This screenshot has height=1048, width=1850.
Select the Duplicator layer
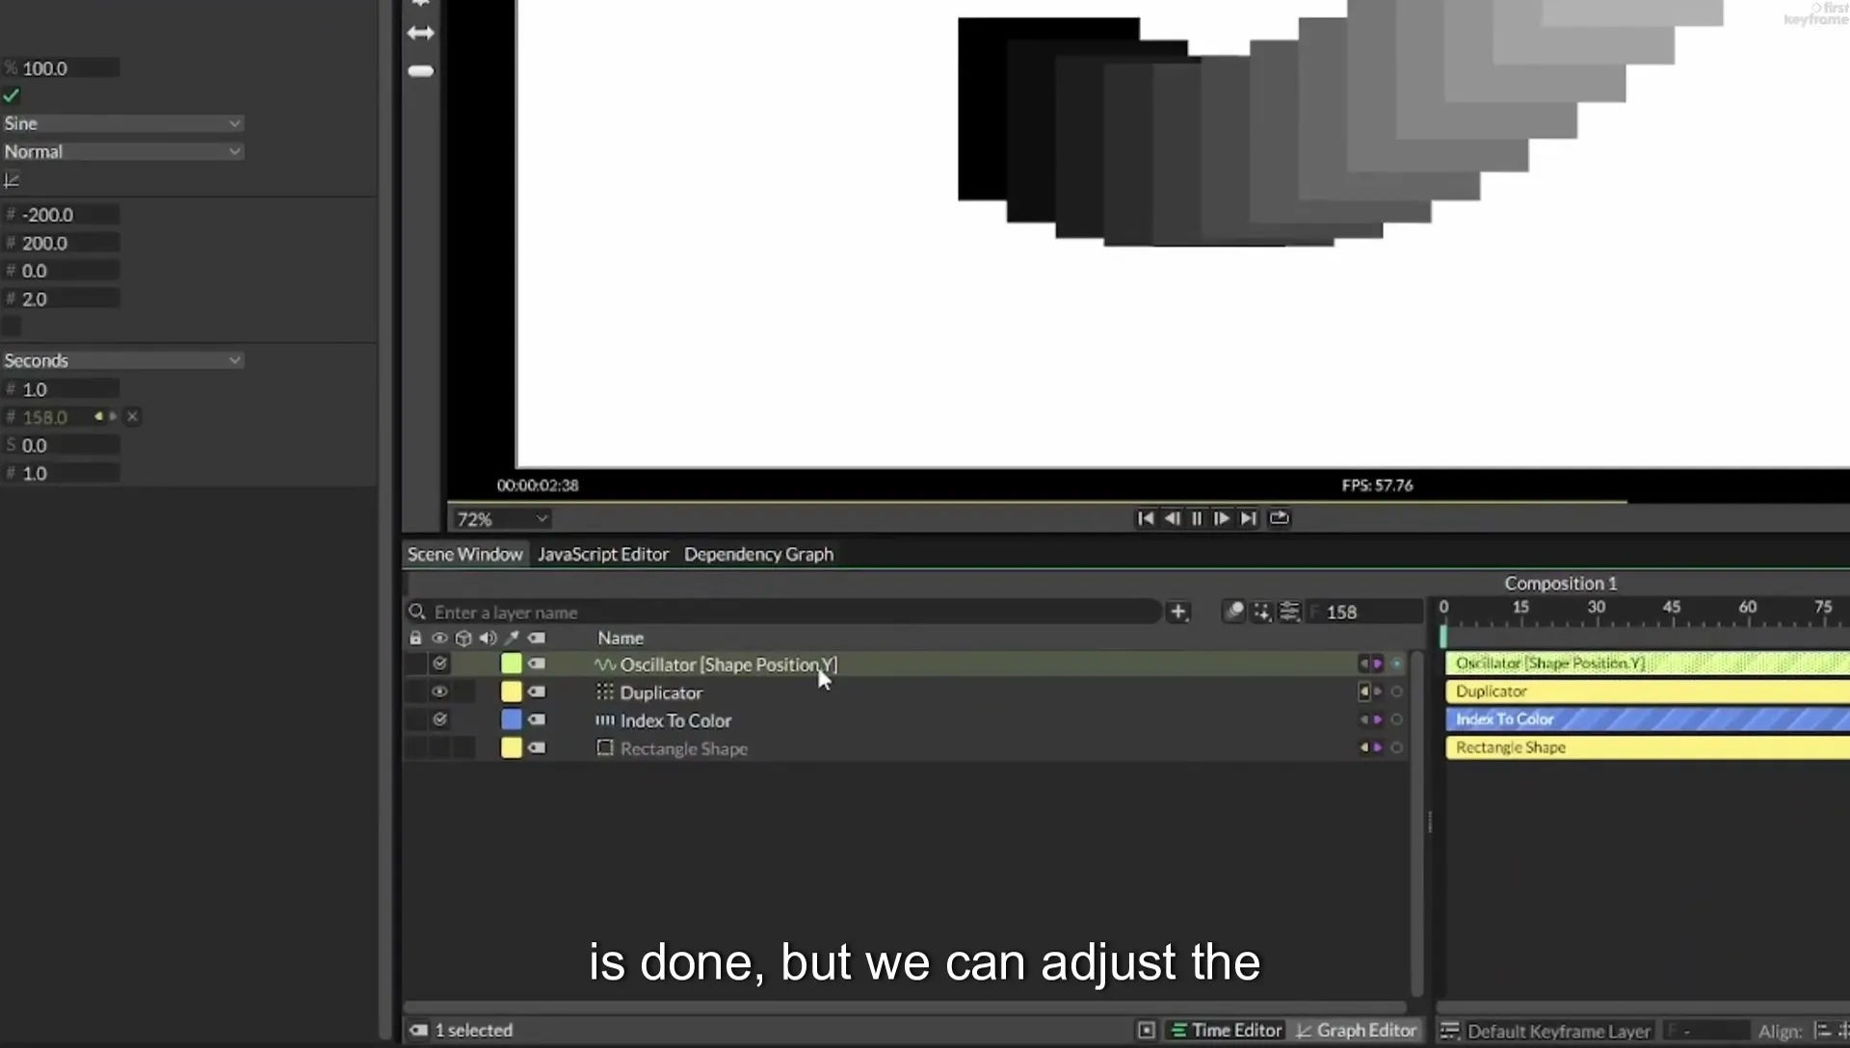661,693
